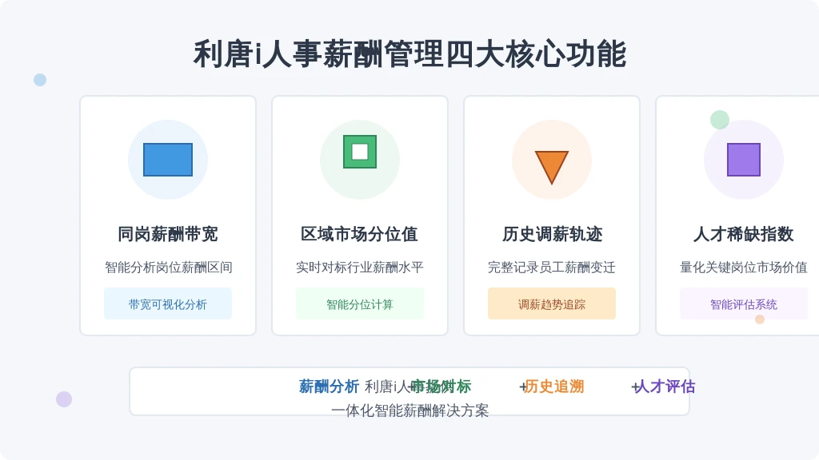Click the lavender decorative dot near the bottom left
Viewport: 819px width, 460px height.
coord(64,399)
